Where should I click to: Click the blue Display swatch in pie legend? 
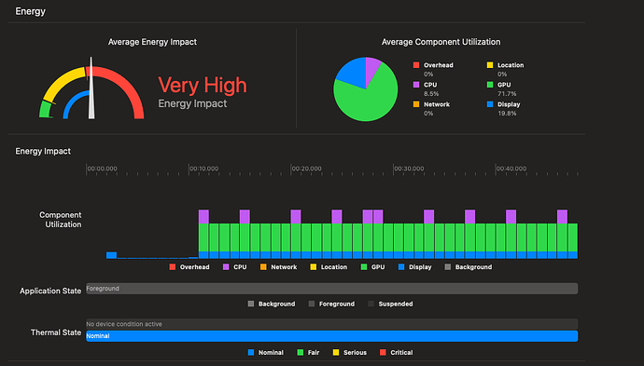tap(490, 104)
